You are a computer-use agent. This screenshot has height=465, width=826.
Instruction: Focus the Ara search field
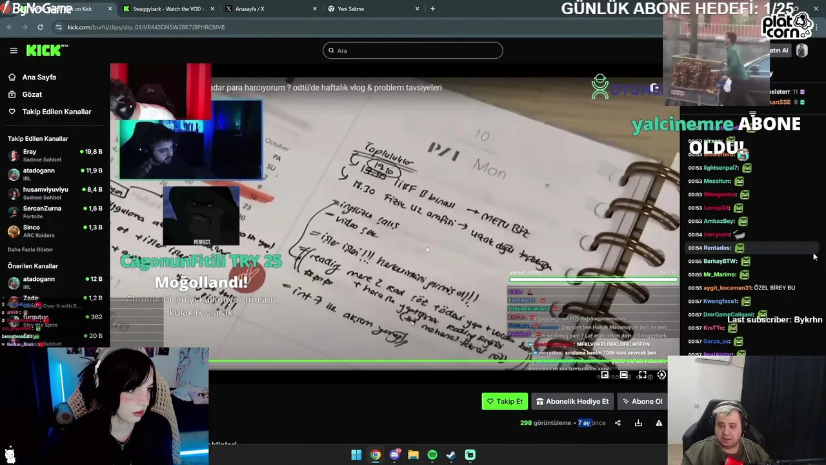point(413,50)
